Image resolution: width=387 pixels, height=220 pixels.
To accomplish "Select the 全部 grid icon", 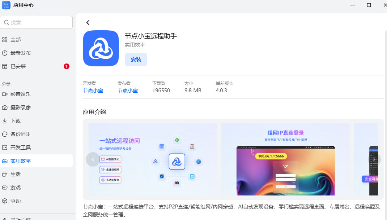I will coord(5,40).
